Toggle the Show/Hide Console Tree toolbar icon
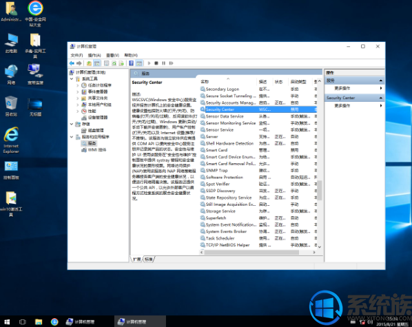Image resolution: width=412 pixels, height=327 pixels. point(97,63)
